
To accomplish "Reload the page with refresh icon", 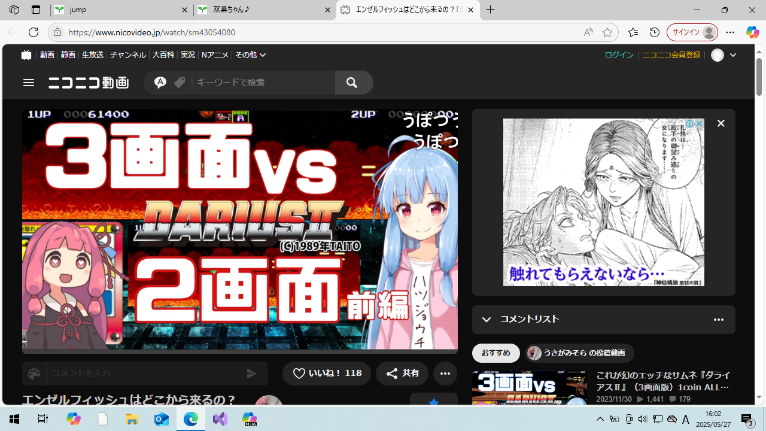I will click(34, 32).
